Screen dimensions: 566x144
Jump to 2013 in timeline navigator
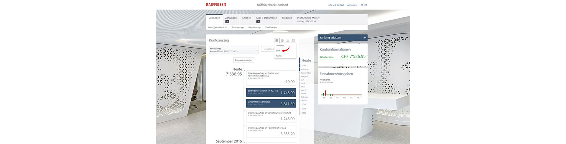pos(304,109)
